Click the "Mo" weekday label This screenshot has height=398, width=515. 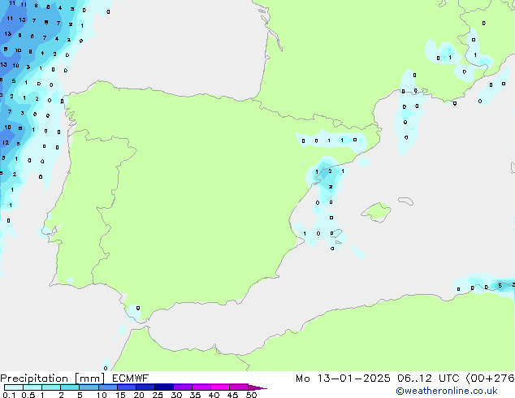(302, 379)
